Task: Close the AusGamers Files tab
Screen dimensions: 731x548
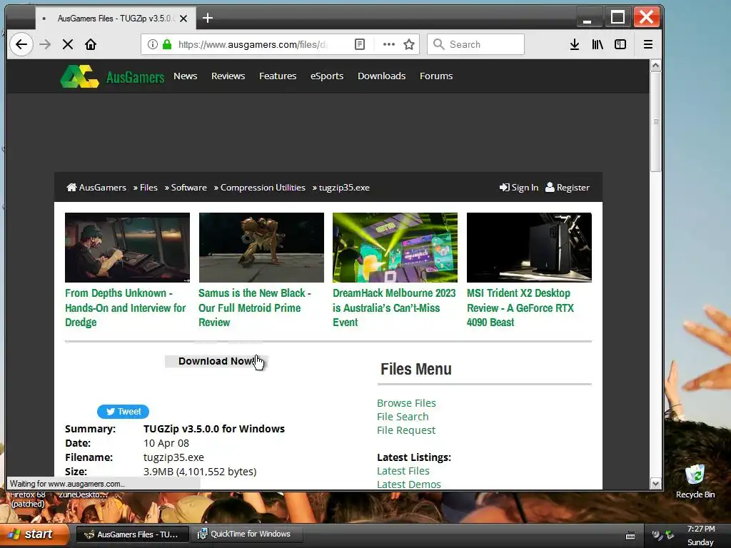Action: coord(183,19)
